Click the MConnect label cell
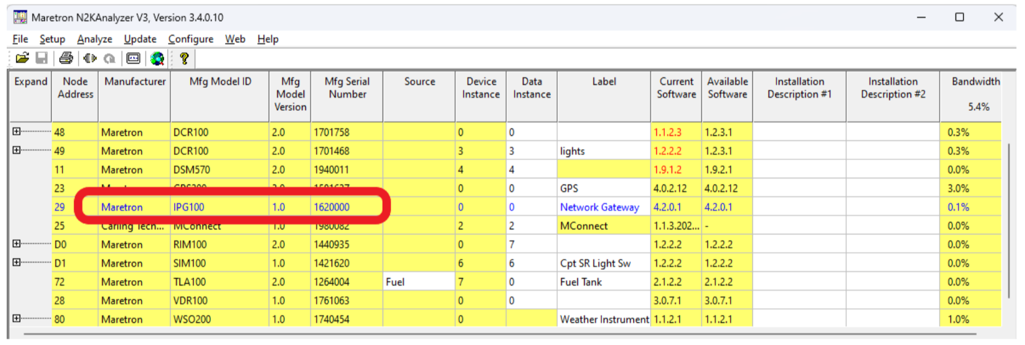 pos(604,225)
